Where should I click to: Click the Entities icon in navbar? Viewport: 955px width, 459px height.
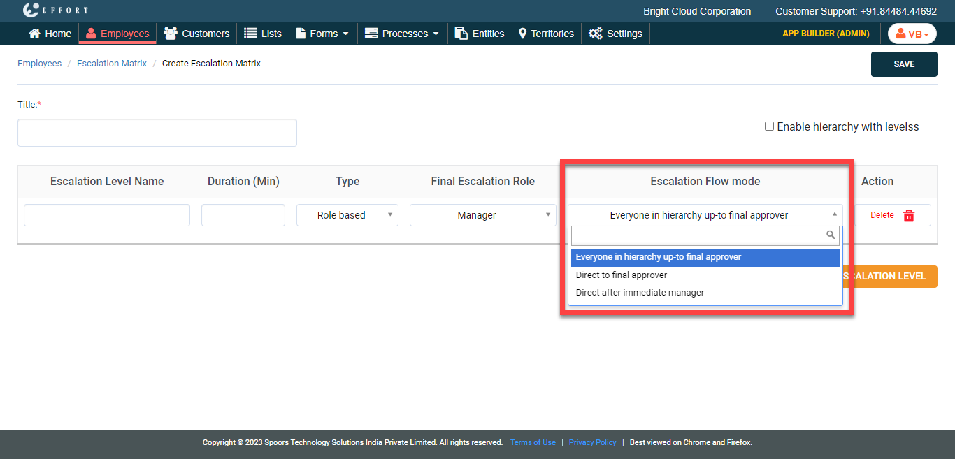[x=461, y=34]
